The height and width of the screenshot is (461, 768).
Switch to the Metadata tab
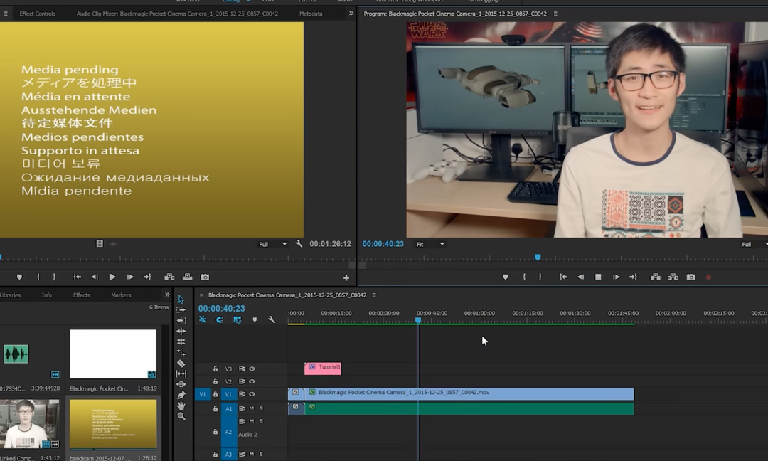click(311, 14)
